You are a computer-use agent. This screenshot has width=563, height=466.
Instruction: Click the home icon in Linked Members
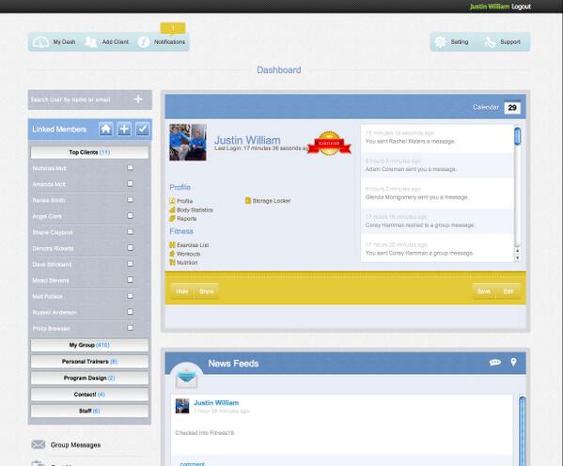(x=106, y=130)
